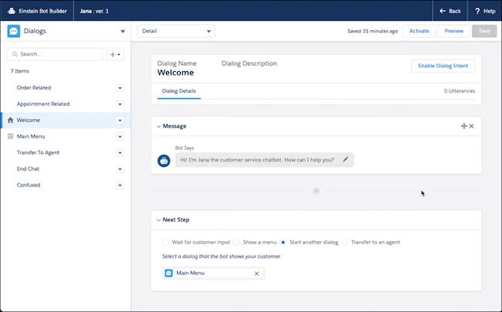Click the home icon beside Welcome
502x312 pixels.
click(10, 120)
